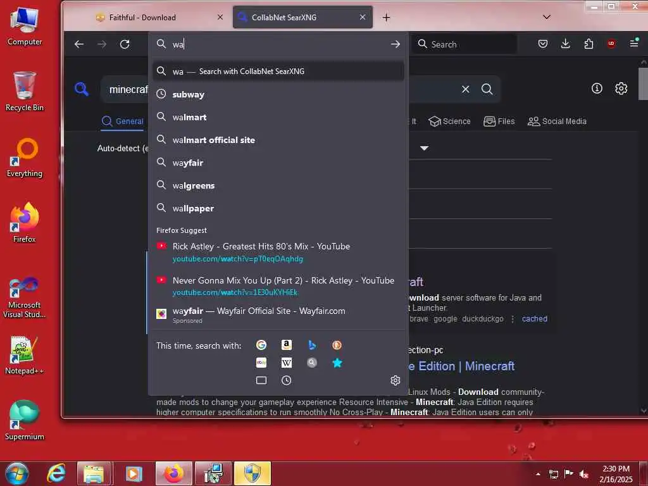
Task: Open the Extensions puzzle icon
Action: point(589,44)
